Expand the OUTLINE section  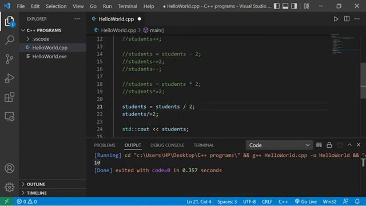(x=36, y=184)
